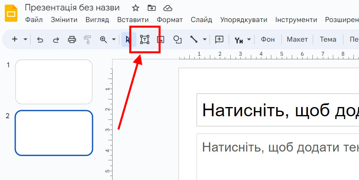Open the Вставити menu
Screen dimensions: 359x180
[133, 20]
